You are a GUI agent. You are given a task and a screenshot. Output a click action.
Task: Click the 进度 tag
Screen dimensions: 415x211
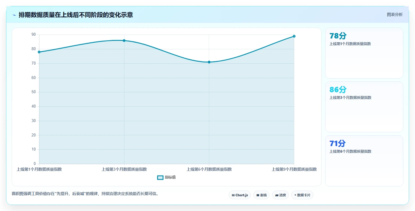point(280,195)
